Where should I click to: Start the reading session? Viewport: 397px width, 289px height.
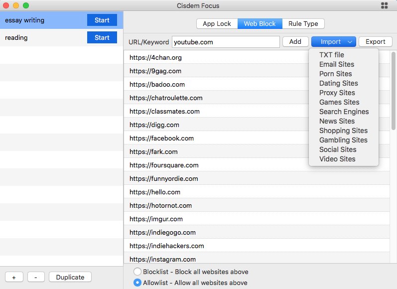click(x=102, y=37)
